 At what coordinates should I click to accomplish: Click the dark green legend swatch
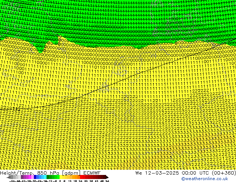48,177
